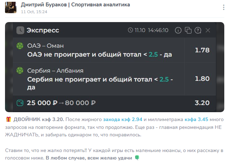Click the post timestamp 11 Oct, 15:24
230x167 pixels.
[34, 12]
